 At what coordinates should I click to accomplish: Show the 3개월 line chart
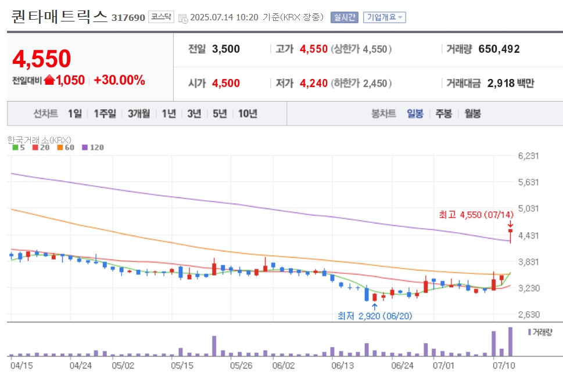(139, 114)
